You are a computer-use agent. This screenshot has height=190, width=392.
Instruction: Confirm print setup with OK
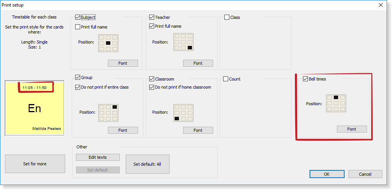click(x=326, y=174)
